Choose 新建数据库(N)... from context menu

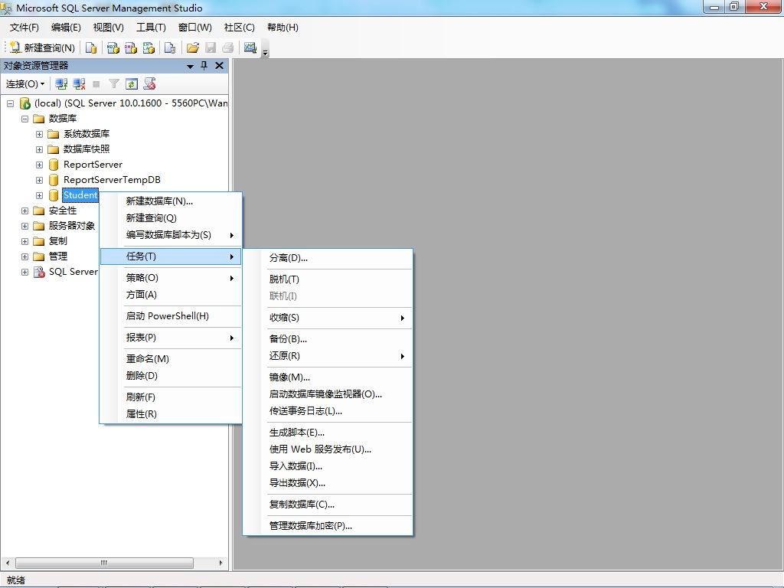coord(171,201)
